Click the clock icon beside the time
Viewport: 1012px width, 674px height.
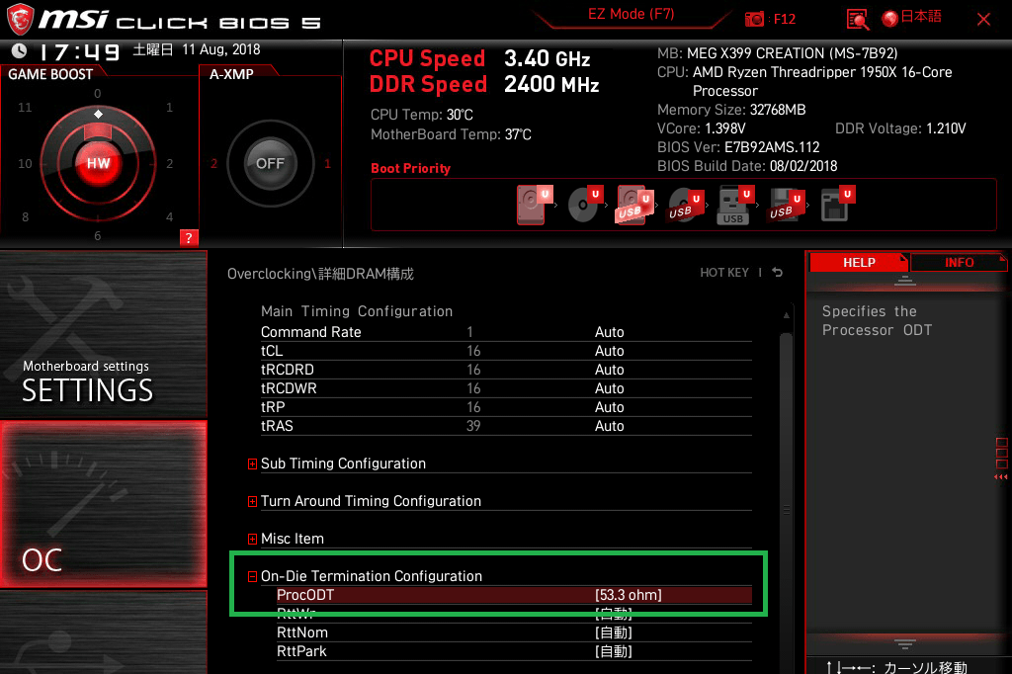(x=20, y=50)
